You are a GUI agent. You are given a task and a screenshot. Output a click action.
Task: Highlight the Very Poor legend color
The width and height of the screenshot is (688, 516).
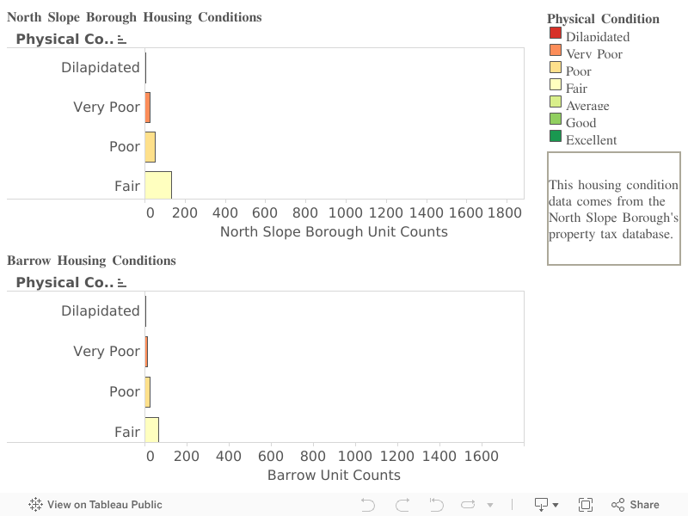(x=556, y=51)
